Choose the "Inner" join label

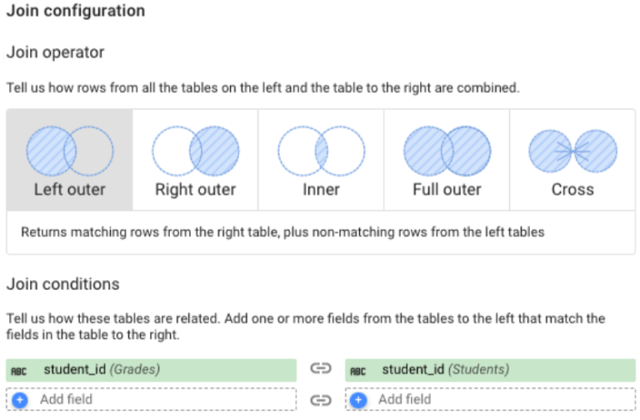click(321, 190)
